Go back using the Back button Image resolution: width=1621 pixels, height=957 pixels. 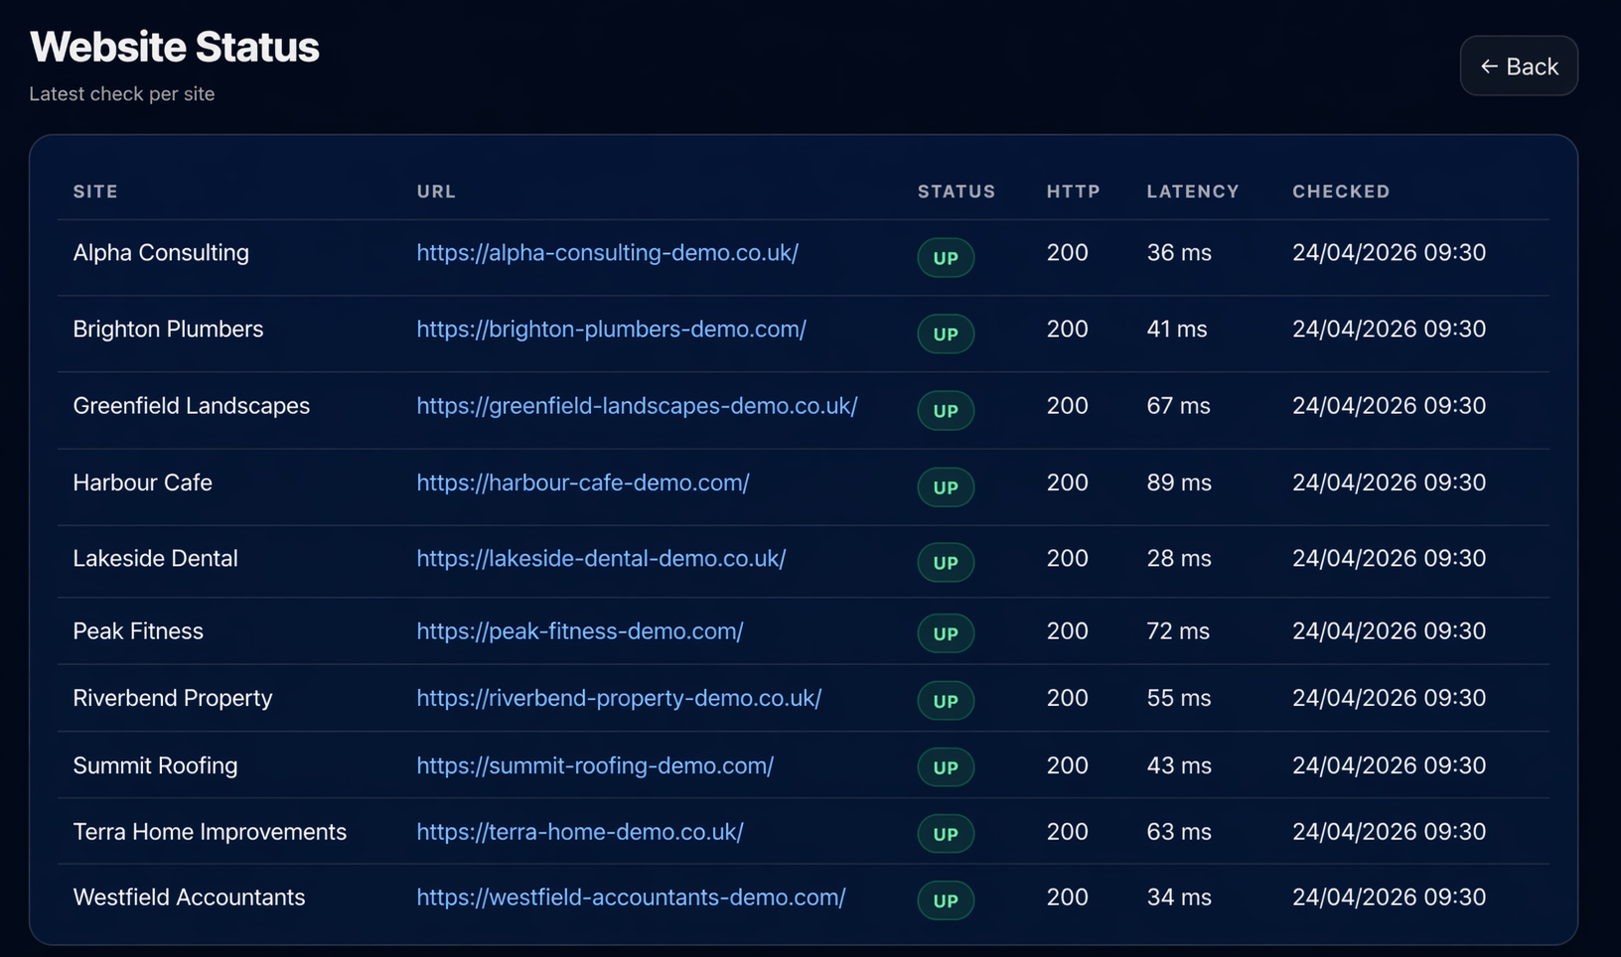[x=1519, y=67]
